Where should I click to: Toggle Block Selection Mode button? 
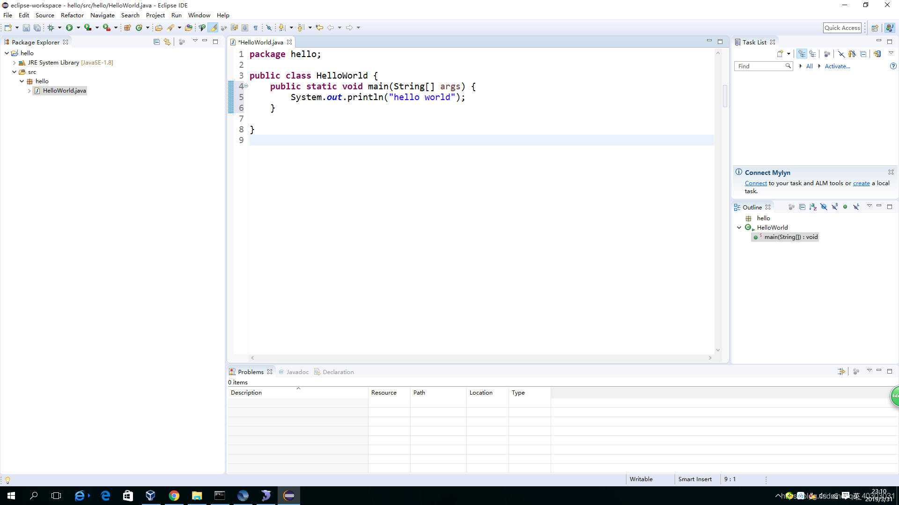[x=245, y=28]
